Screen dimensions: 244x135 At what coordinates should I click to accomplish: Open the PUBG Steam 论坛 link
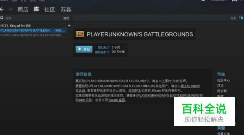click(x=84, y=100)
